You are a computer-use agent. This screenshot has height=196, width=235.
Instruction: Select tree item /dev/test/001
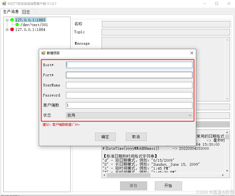point(34,25)
